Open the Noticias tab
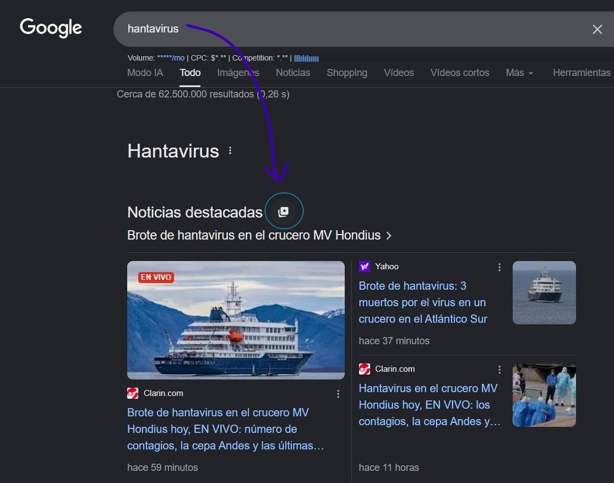The width and height of the screenshot is (614, 483). click(292, 73)
